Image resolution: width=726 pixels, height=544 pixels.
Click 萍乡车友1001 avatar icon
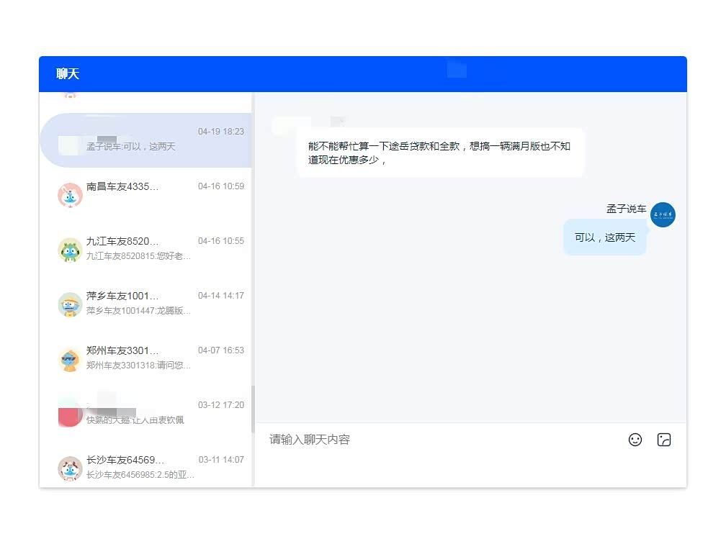[x=70, y=304]
